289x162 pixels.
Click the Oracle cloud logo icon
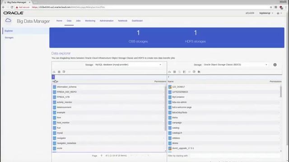coord(8,21)
